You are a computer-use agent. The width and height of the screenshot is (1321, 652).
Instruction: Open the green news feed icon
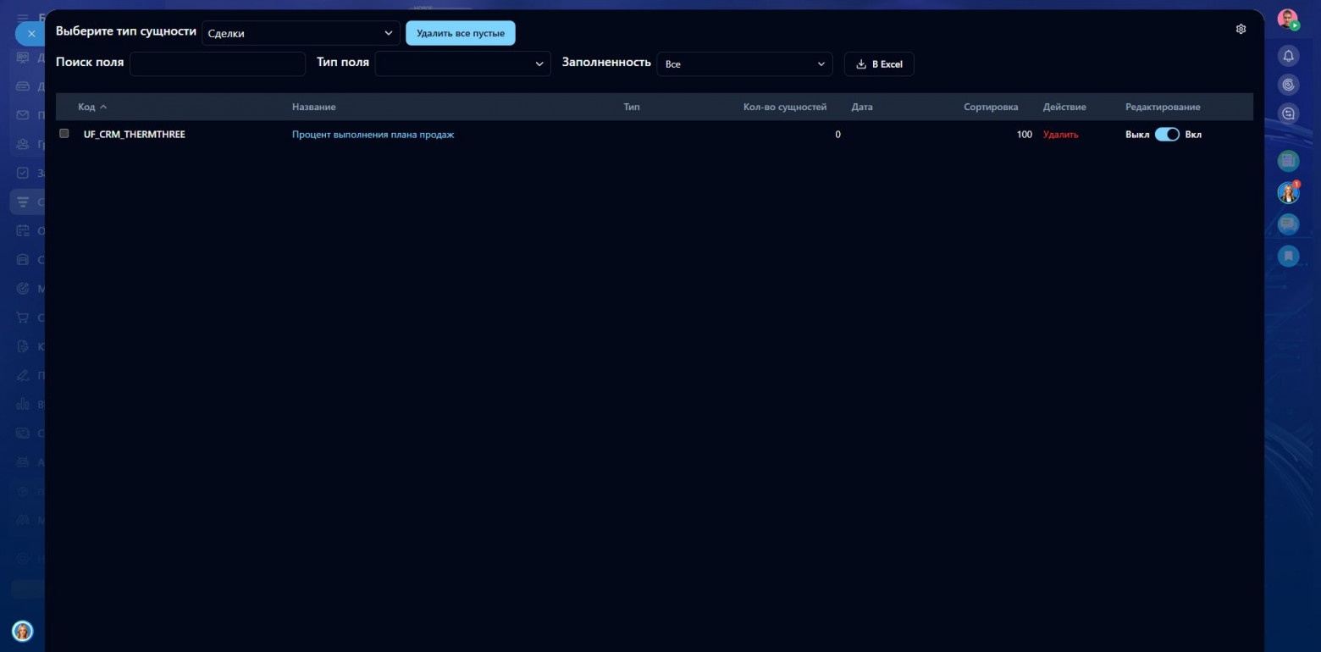click(x=1288, y=160)
